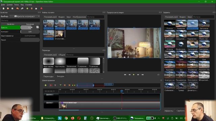Select the Размытие blur effect

181,25
